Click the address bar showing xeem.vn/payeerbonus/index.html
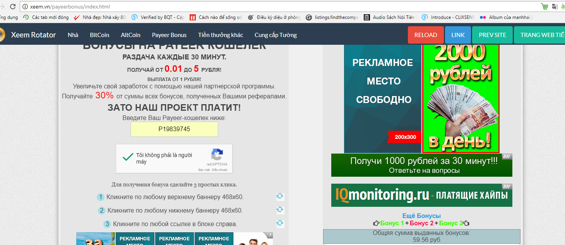This screenshot has height=245, width=565. coord(279,7)
